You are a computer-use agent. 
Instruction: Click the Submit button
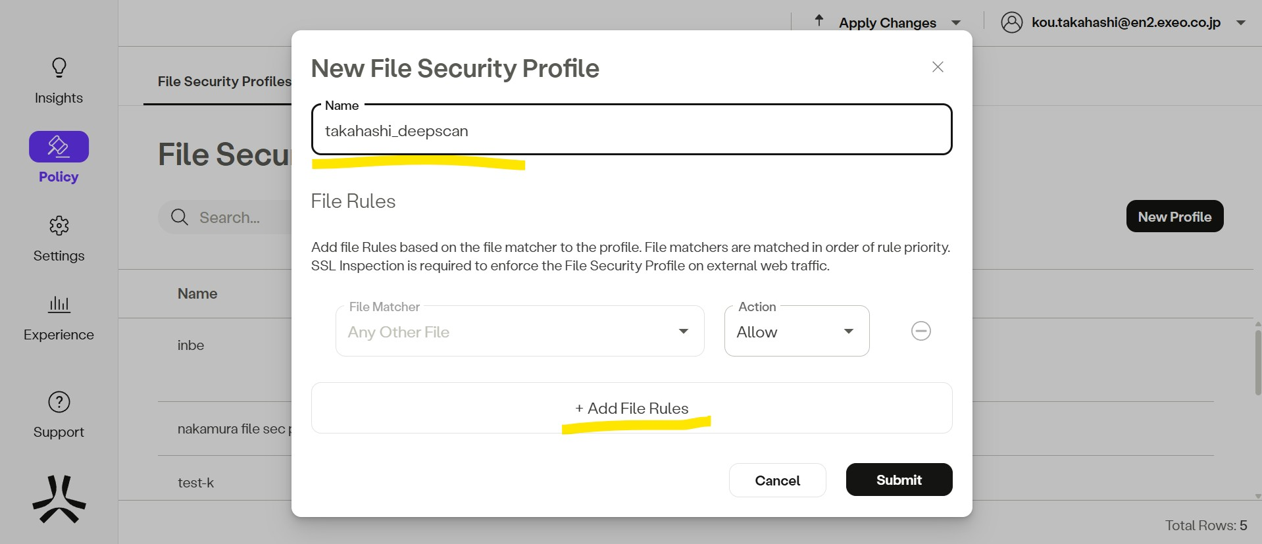[899, 480]
